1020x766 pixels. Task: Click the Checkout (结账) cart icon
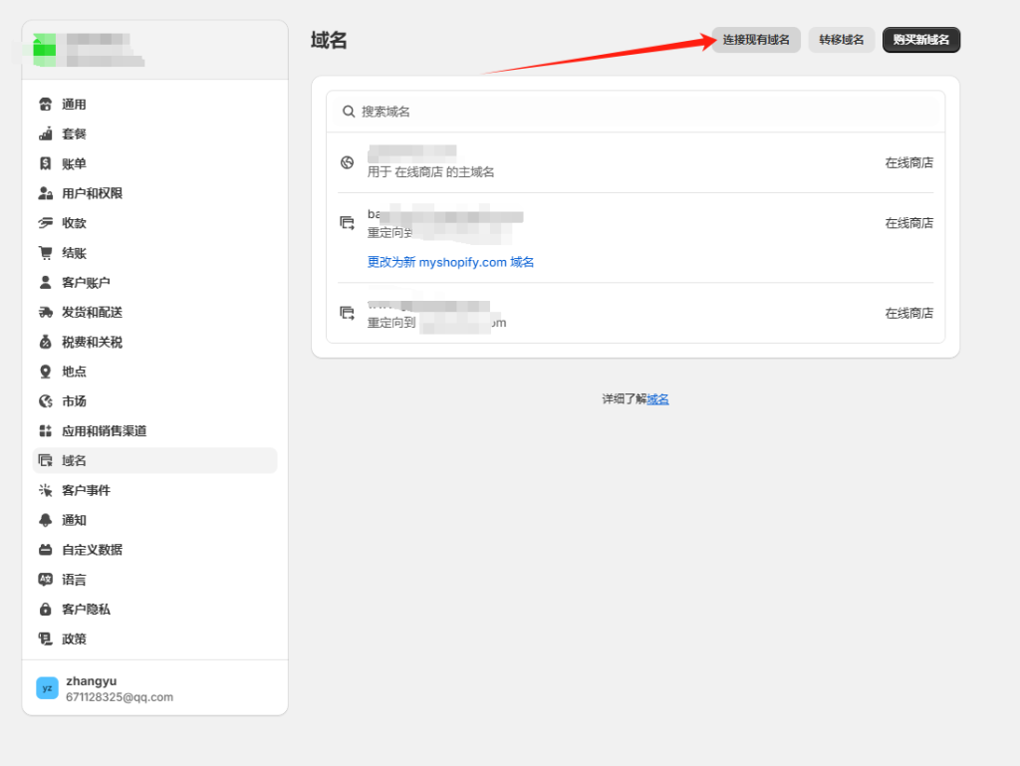pyautogui.click(x=45, y=253)
